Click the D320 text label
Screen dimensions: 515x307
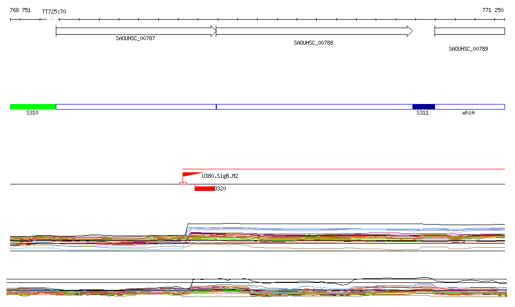(x=220, y=188)
